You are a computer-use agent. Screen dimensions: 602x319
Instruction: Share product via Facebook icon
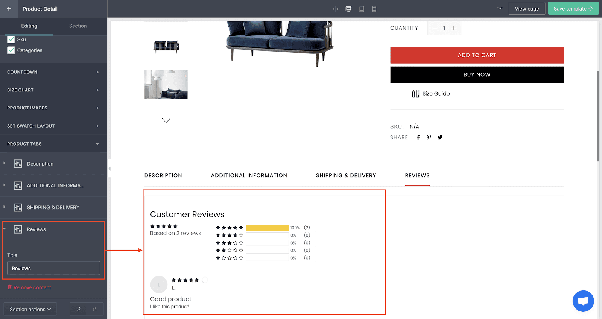click(418, 137)
